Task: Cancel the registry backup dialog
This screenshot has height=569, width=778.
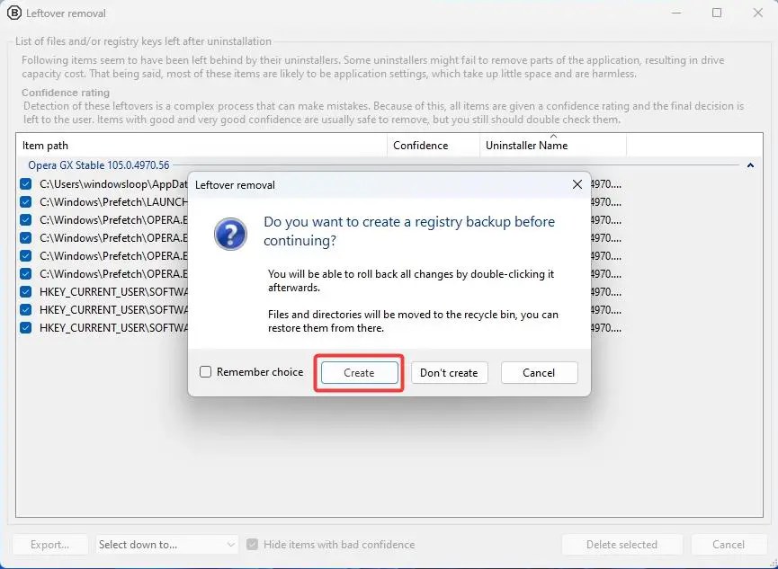Action: (539, 372)
